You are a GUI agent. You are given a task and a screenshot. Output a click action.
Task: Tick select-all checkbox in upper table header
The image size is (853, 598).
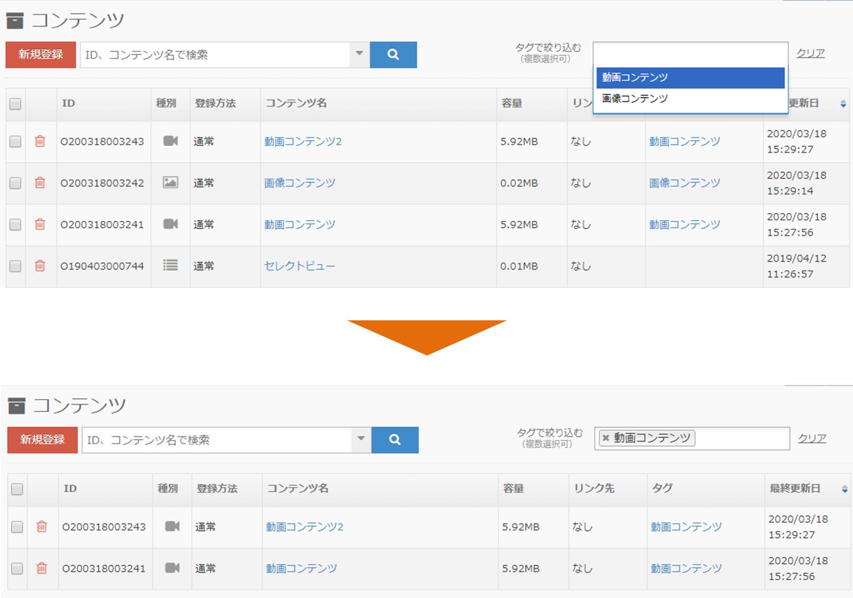(x=16, y=103)
